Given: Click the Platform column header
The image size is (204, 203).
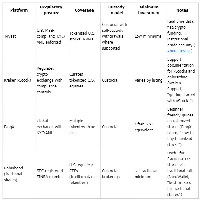Looking at the screenshot, I should pos(19,10).
